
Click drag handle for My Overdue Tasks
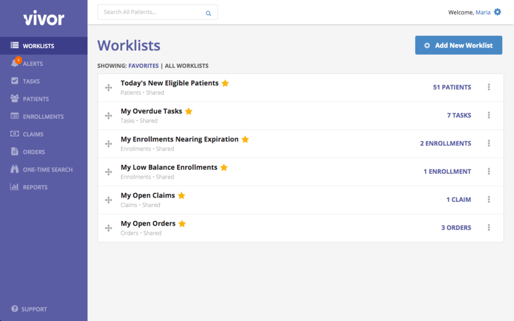tap(108, 116)
